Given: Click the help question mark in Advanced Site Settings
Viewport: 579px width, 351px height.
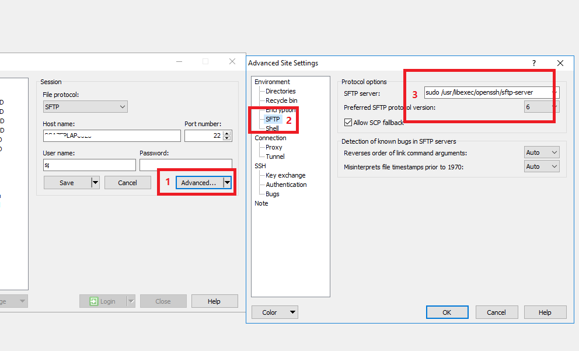Looking at the screenshot, I should coord(533,62).
